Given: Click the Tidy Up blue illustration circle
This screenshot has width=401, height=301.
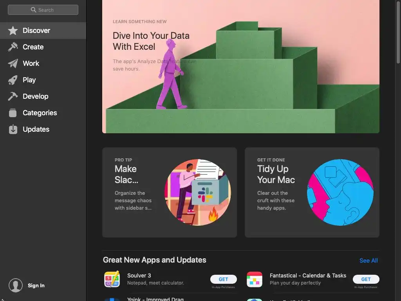Looking at the screenshot, I should click(x=340, y=192).
